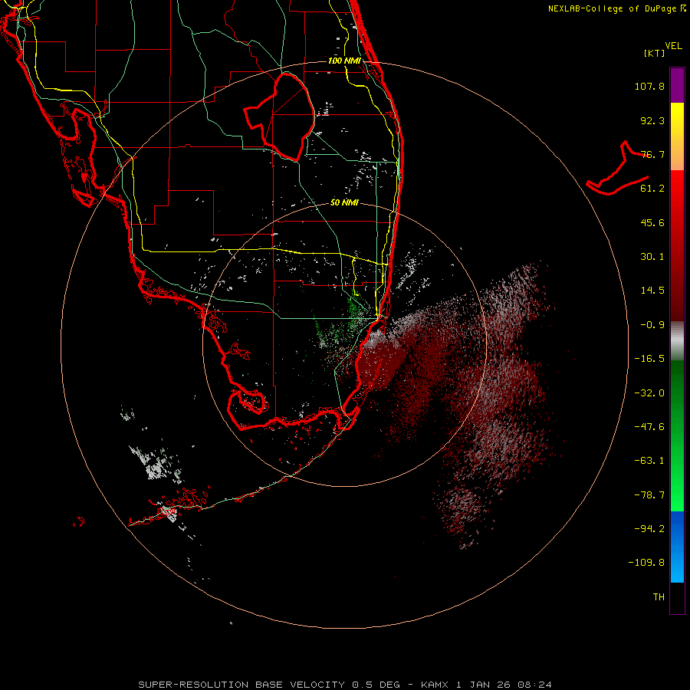Click the 100 NMI range ring label
Image resolution: width=690 pixels, height=690 pixels.
point(344,61)
